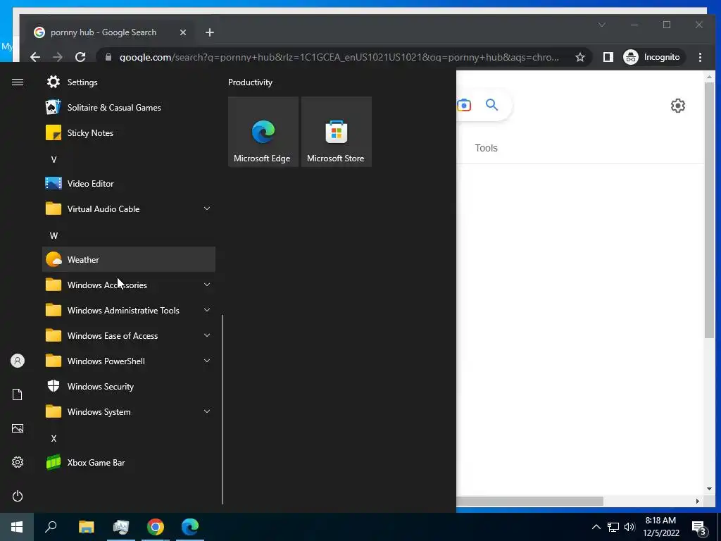The image size is (721, 541).
Task: Click the Chrome horizontal scrollbar thumb
Action: [x=529, y=501]
